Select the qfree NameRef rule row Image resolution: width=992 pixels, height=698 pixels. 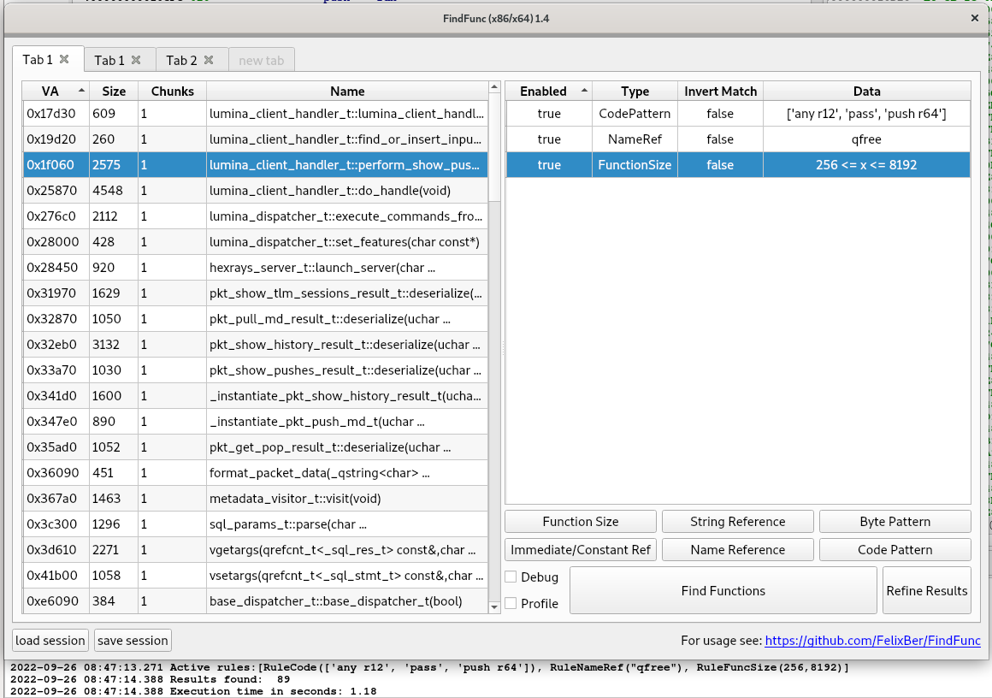737,139
